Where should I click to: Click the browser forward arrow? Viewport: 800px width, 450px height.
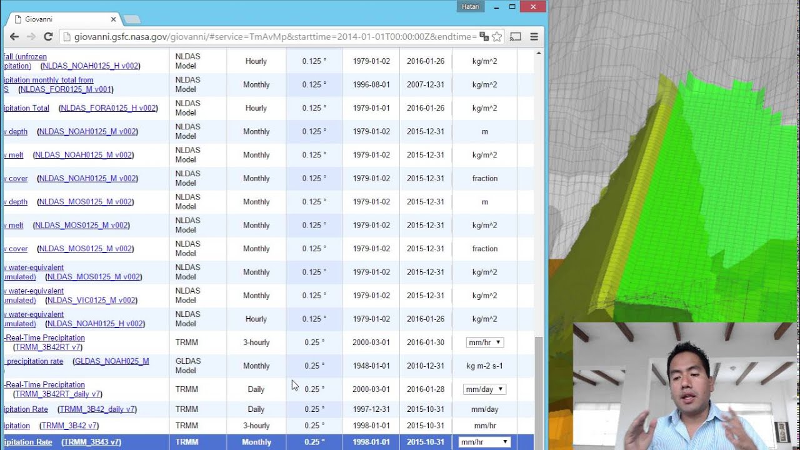click(x=31, y=37)
